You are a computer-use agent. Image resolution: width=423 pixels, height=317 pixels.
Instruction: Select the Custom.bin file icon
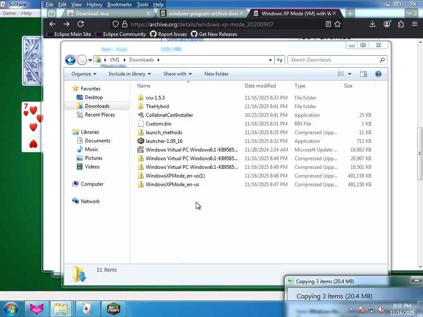(140, 124)
